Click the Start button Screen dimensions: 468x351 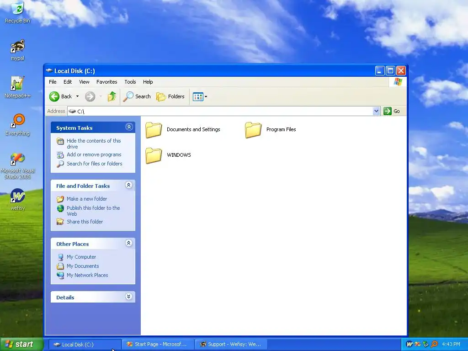(22, 344)
